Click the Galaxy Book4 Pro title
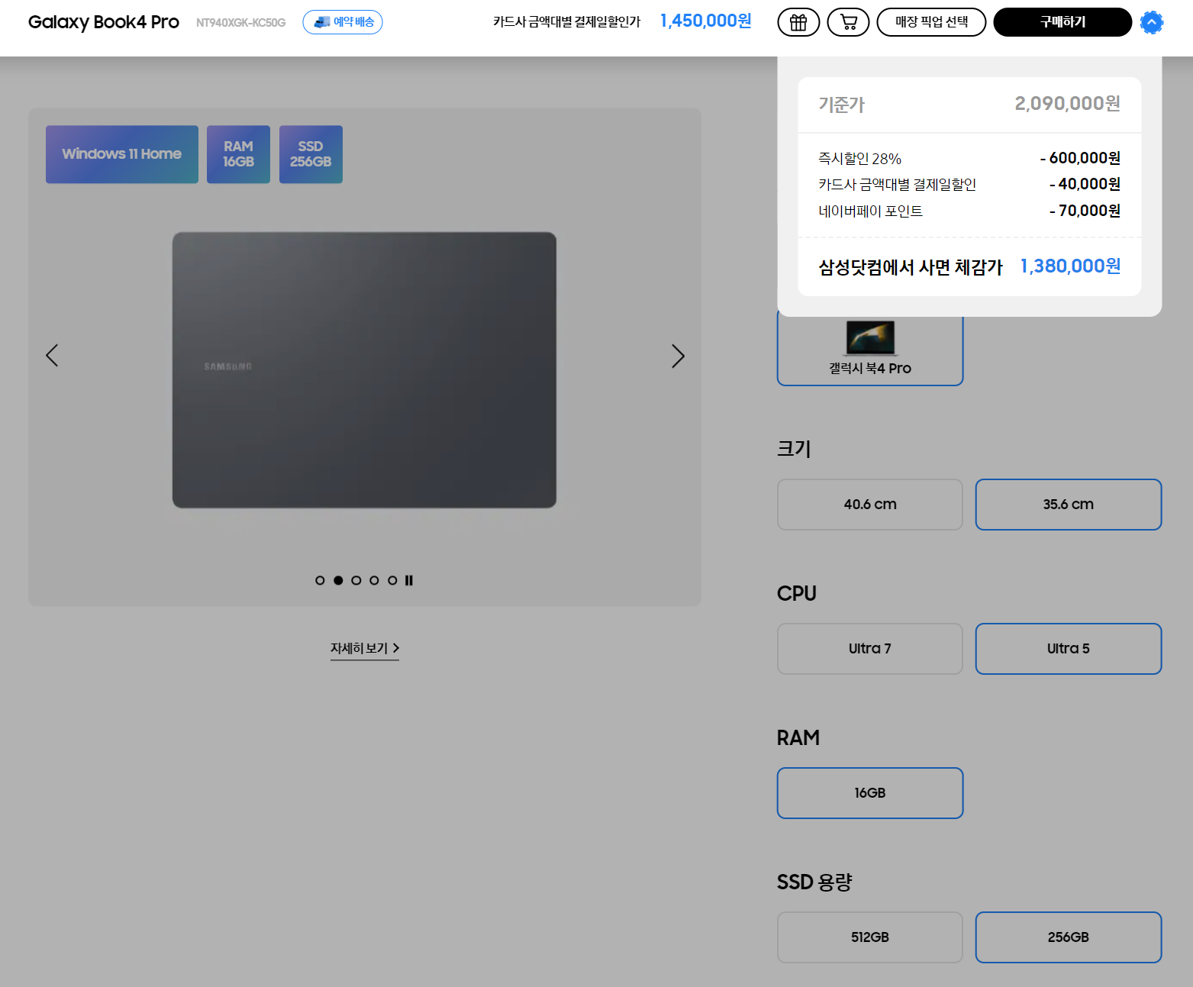 pyautogui.click(x=104, y=22)
